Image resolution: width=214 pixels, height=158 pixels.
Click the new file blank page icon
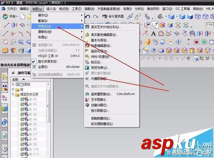click(22, 17)
